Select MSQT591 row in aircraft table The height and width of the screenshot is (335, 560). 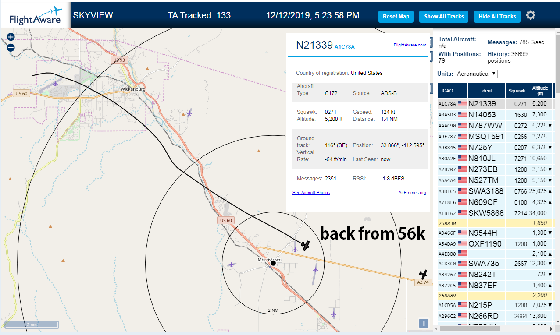pyautogui.click(x=496, y=137)
